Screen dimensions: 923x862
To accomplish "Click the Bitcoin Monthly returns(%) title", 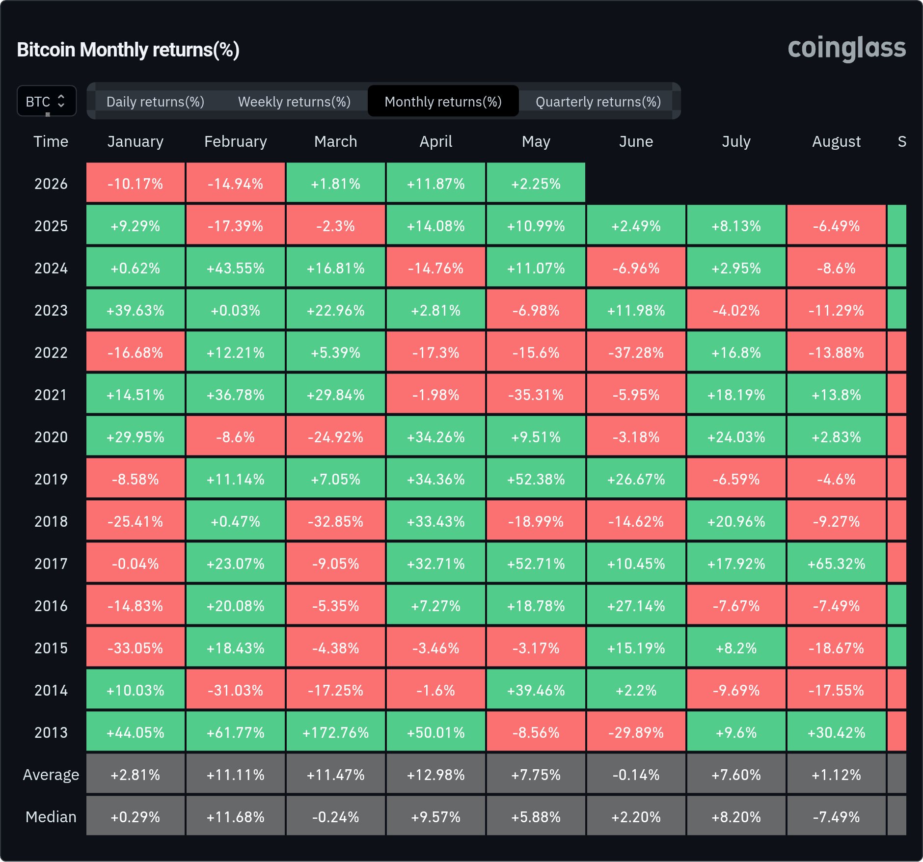I will coord(128,50).
